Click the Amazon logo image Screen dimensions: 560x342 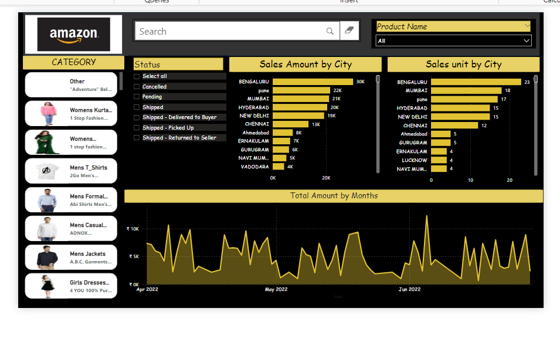pos(73,34)
